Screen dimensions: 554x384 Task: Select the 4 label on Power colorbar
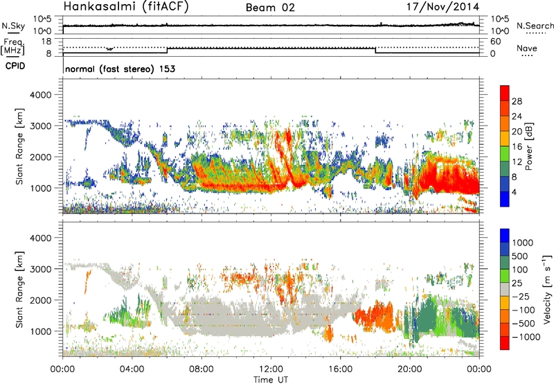(x=515, y=192)
